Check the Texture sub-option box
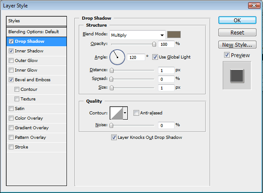263x193 pixels. point(17,99)
